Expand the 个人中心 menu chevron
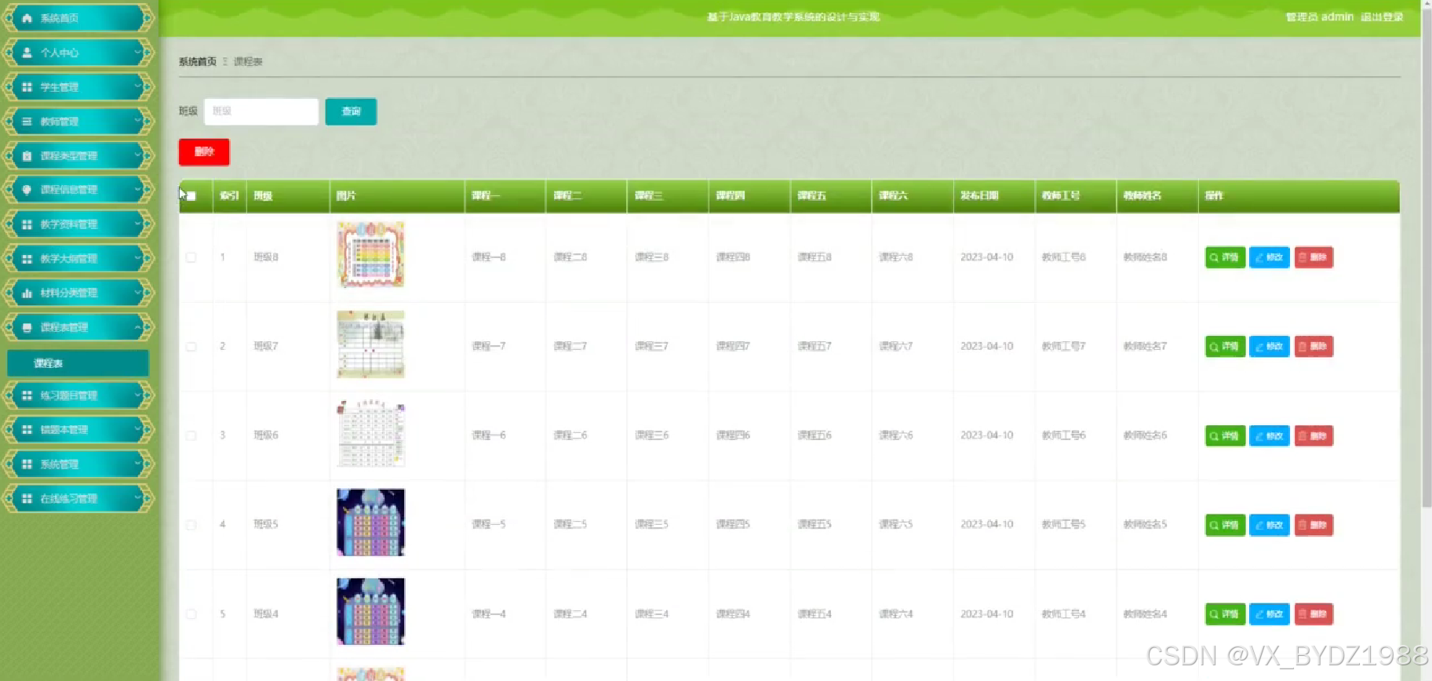Image resolution: width=1432 pixels, height=681 pixels. 137,53
